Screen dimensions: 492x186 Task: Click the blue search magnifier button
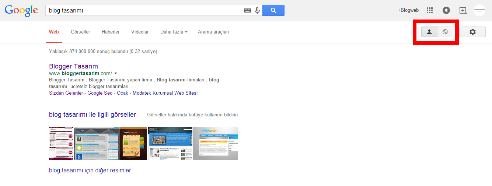pyautogui.click(x=273, y=10)
